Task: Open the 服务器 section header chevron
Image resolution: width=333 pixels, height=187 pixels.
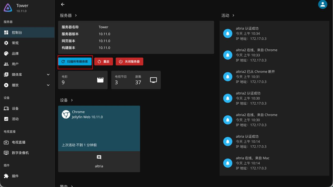Action: 76,16
